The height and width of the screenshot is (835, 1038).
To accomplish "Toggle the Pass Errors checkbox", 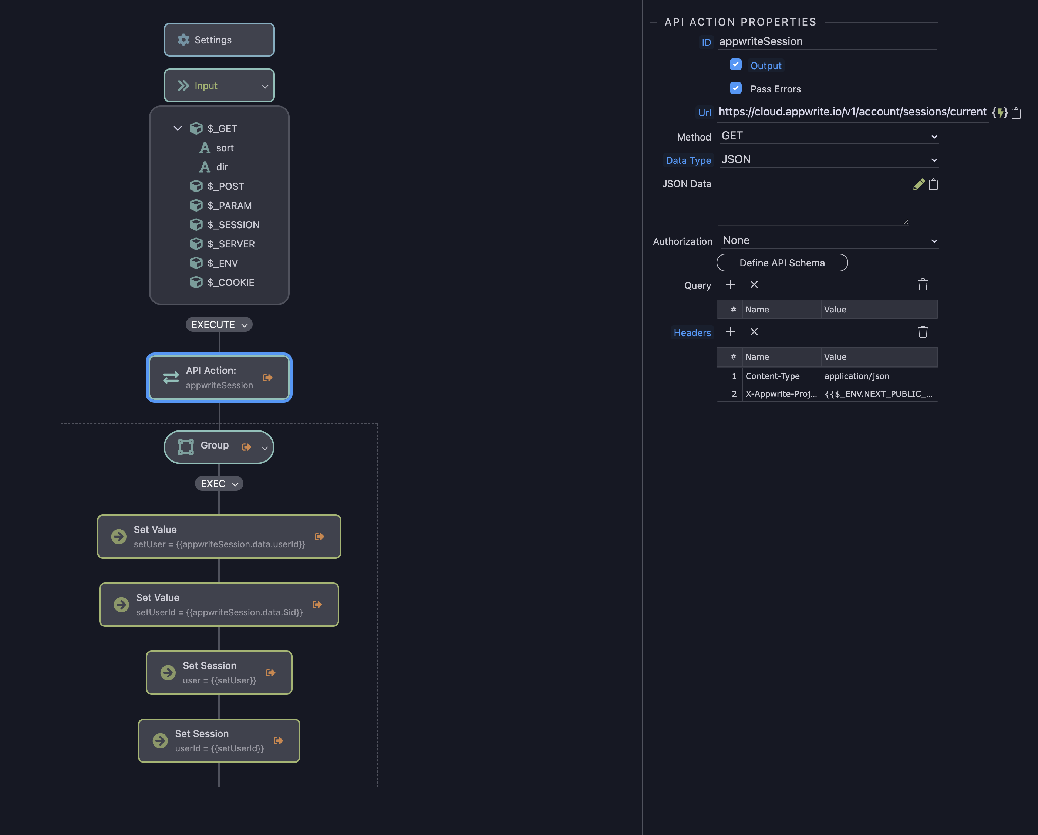I will 736,88.
